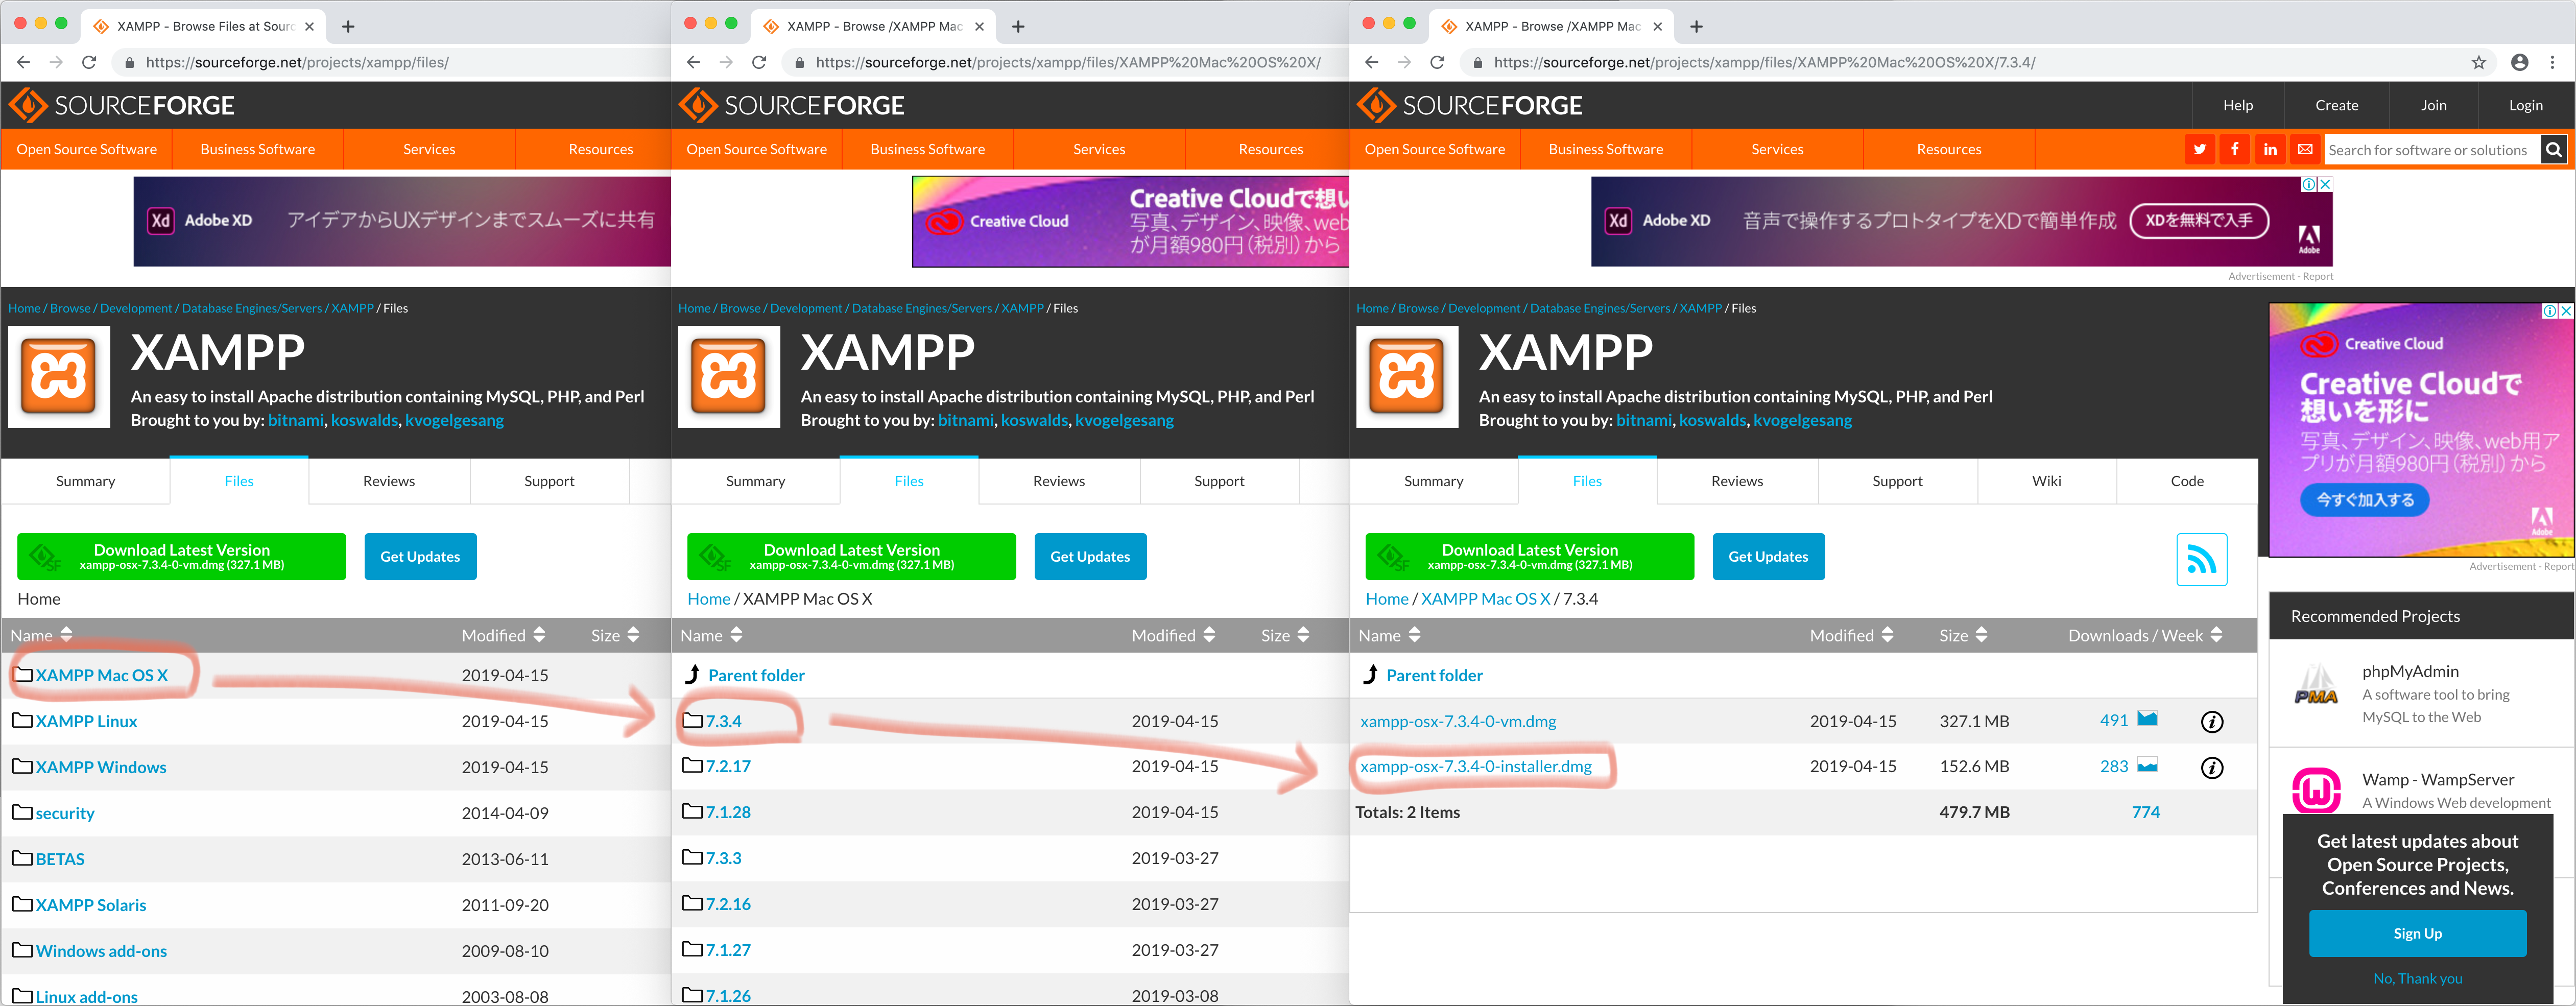This screenshot has height=1006, width=2576.
Task: Click the Facebook share icon
Action: click(2234, 150)
